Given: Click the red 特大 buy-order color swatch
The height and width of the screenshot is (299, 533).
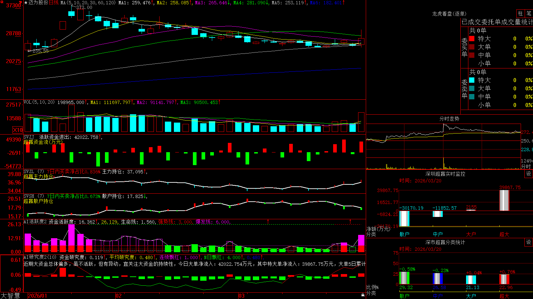Looking at the screenshot, I should (472, 39).
